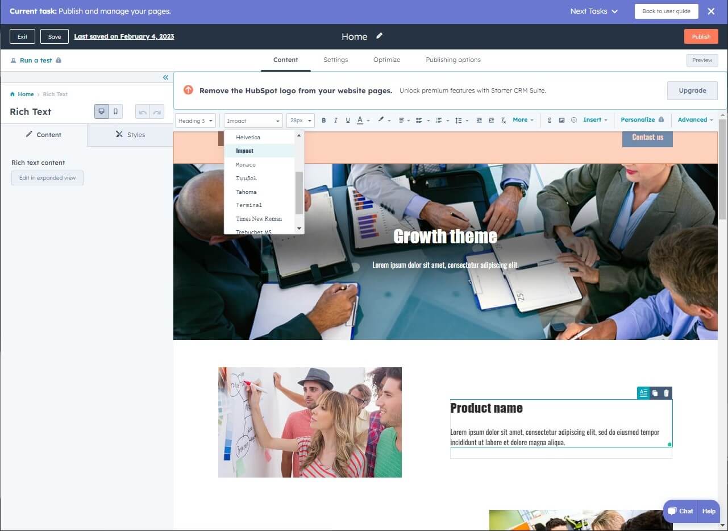Click the Publish button
Image resolution: width=728 pixels, height=531 pixels.
(x=701, y=36)
